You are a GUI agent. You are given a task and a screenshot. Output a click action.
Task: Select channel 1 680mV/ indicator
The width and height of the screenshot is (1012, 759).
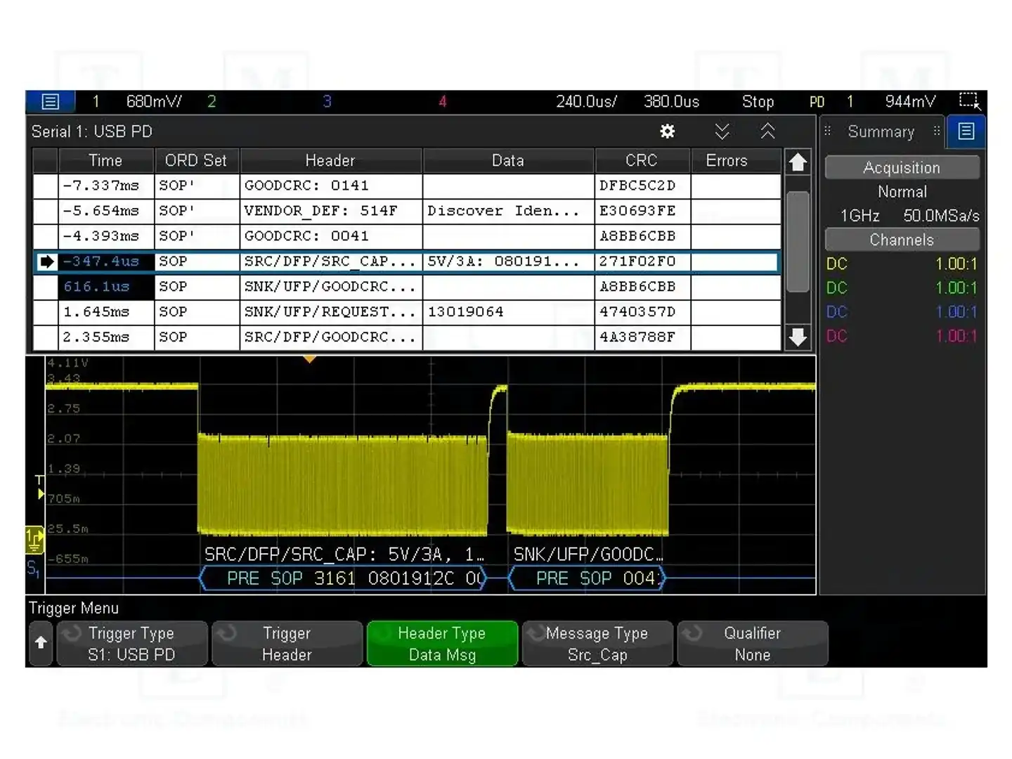click(137, 102)
